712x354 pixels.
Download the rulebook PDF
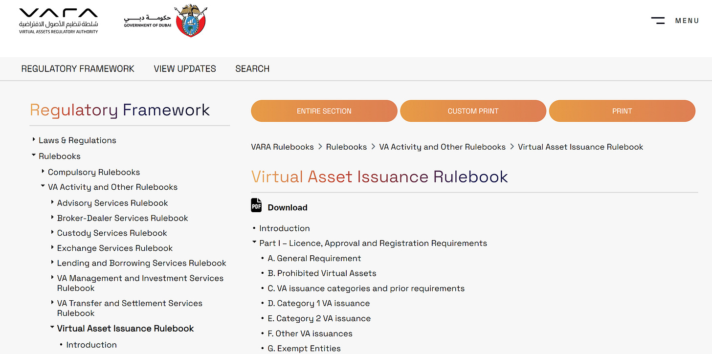tap(288, 207)
